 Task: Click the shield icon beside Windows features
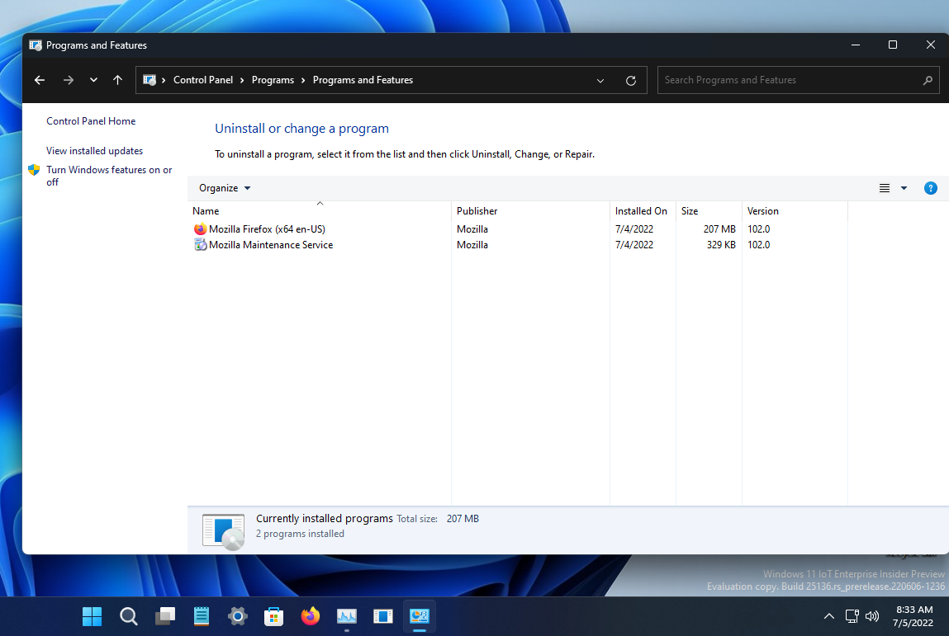34,170
